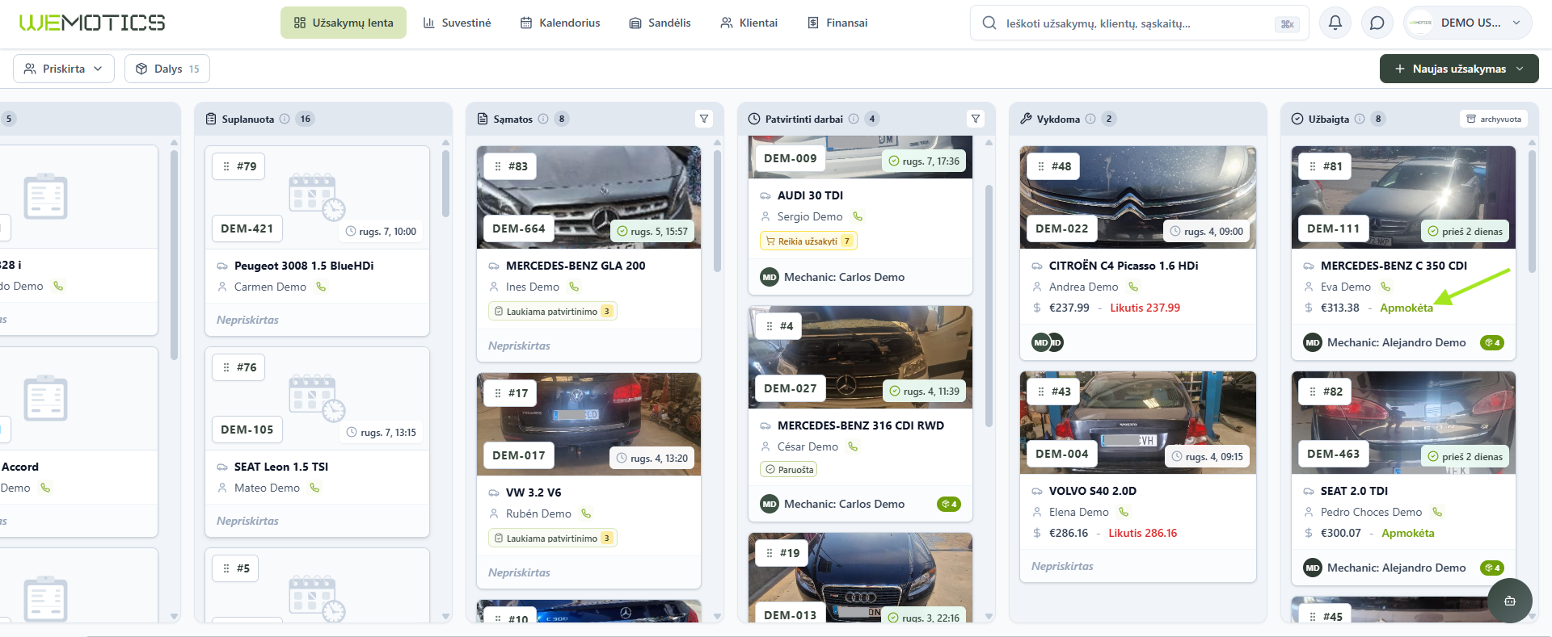This screenshot has width=1552, height=637.
Task: Open the notifications bell
Action: 1335,23
